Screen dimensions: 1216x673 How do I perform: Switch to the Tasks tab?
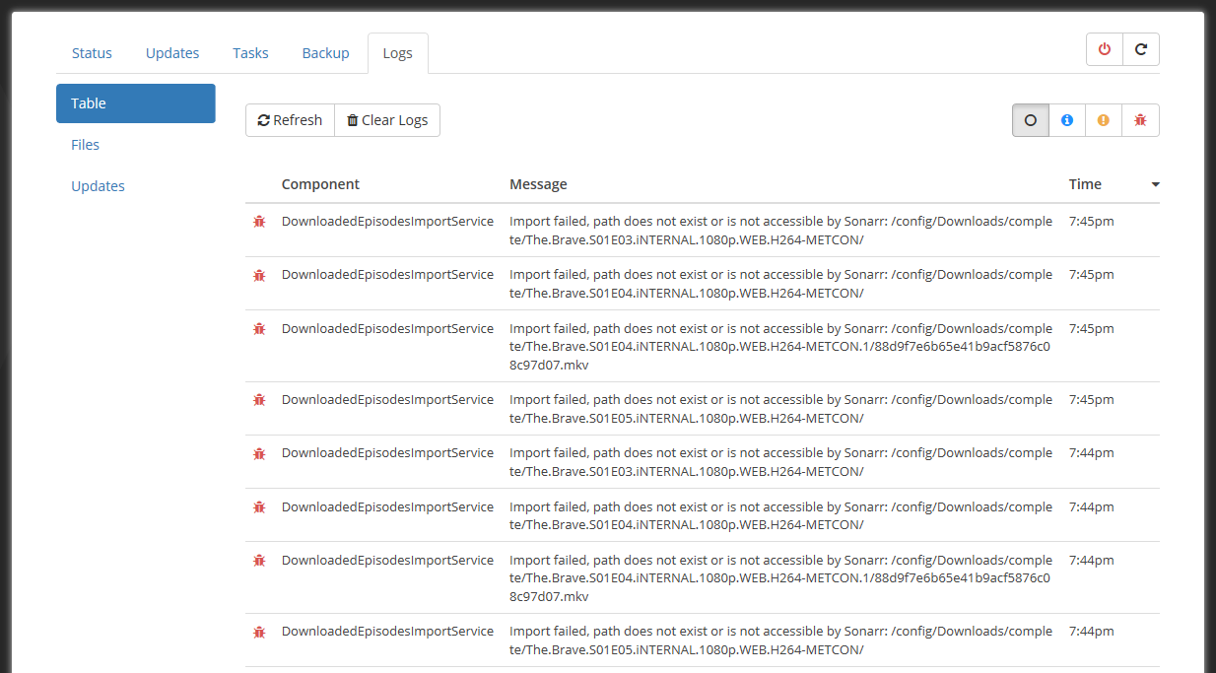click(x=249, y=52)
